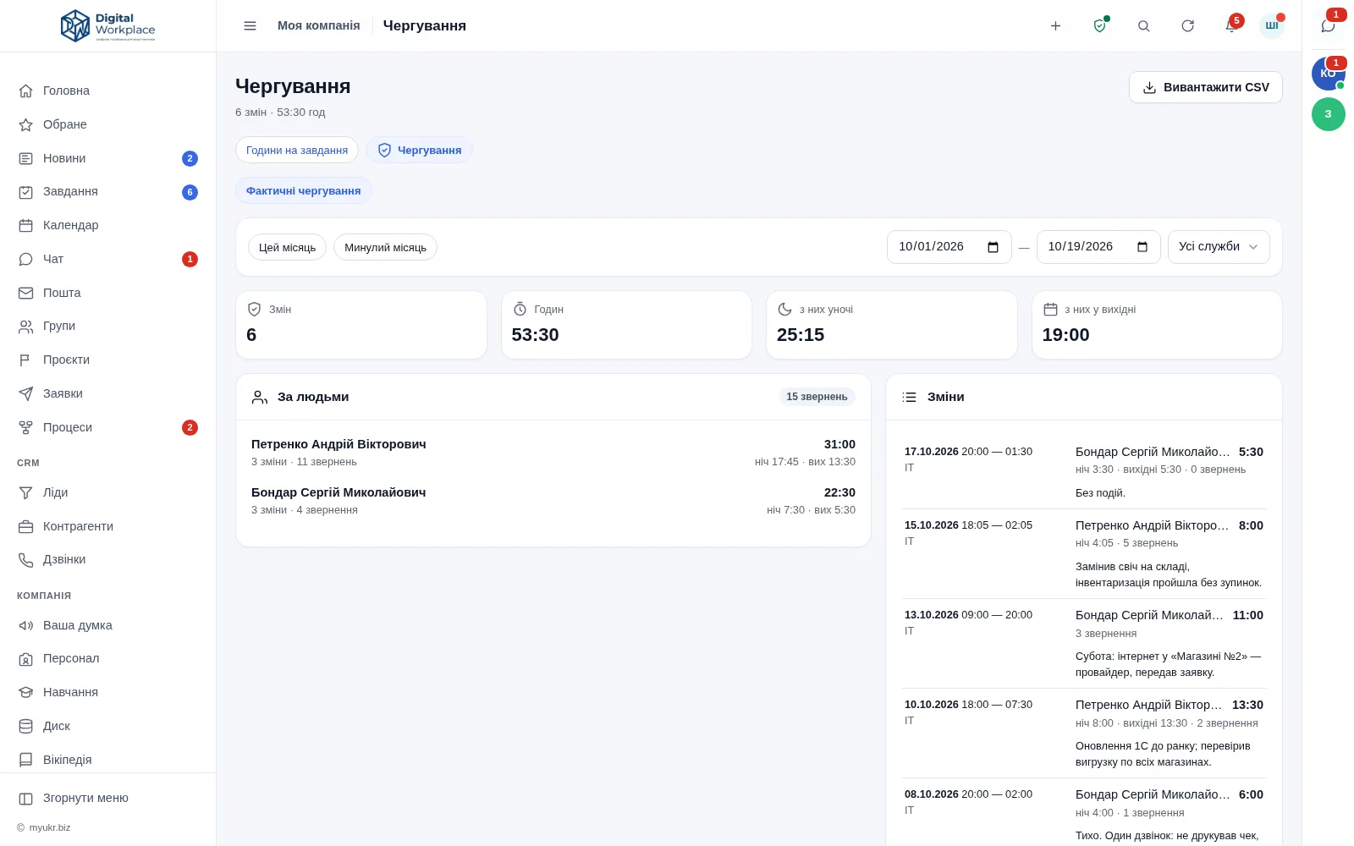Open Чат in sidebar

tap(107, 259)
